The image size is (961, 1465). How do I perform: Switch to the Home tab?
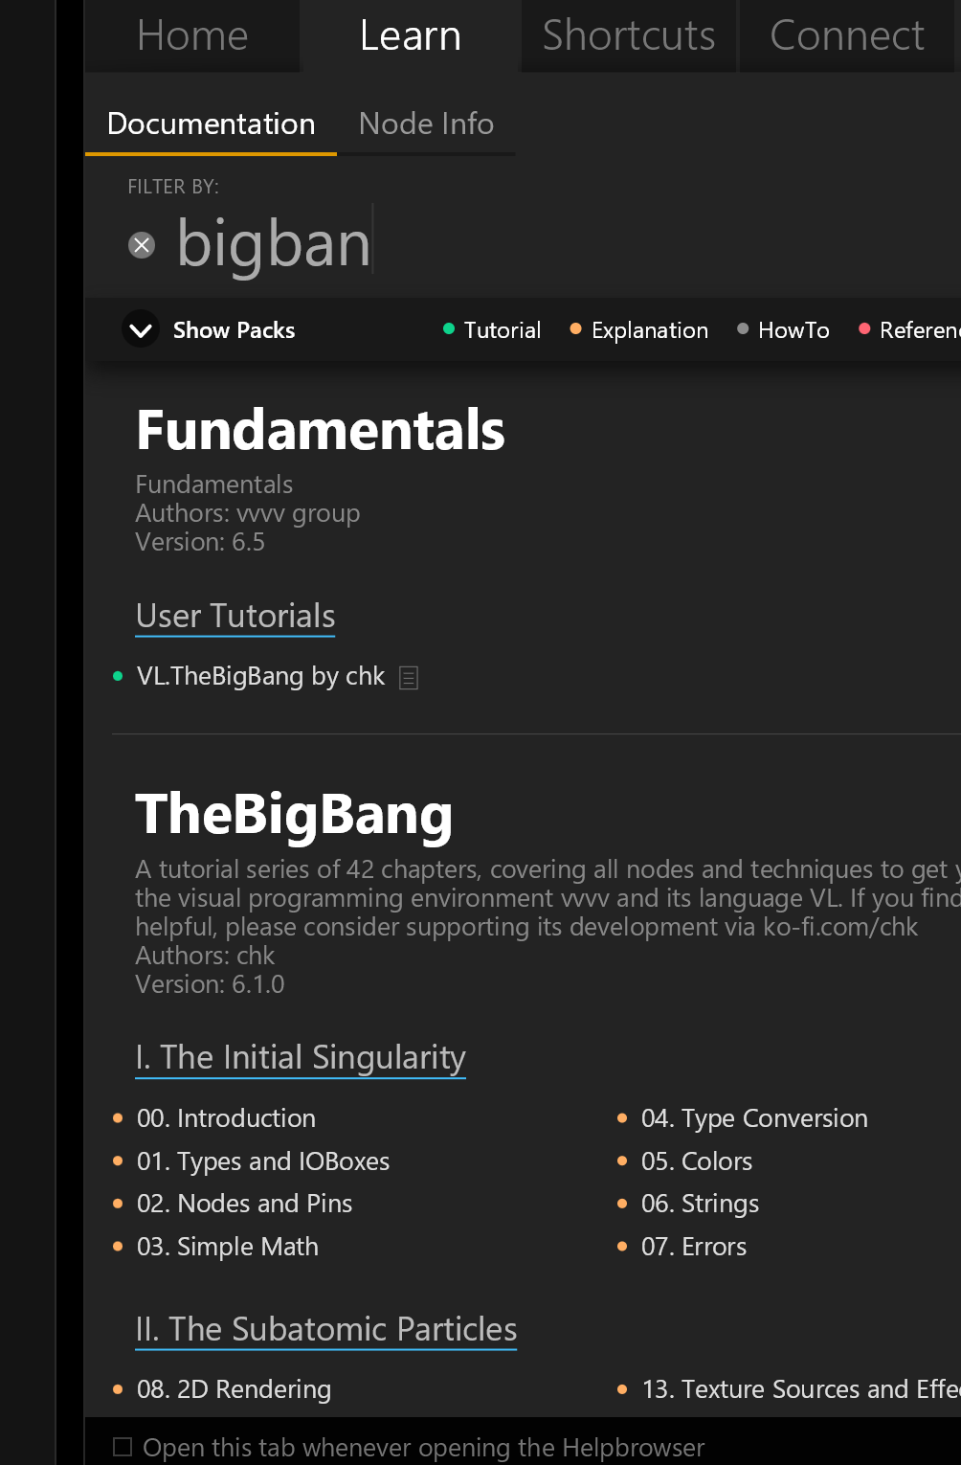(192, 35)
